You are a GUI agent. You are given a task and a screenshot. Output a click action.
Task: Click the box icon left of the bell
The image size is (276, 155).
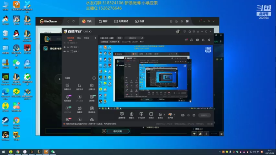point(197,40)
